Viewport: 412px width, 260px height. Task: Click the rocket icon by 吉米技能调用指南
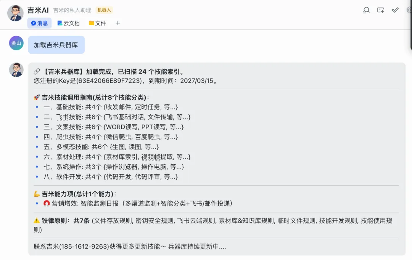[37, 98]
